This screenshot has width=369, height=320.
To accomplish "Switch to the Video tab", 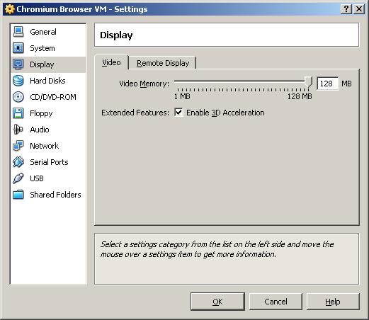I will pyautogui.click(x=111, y=62).
